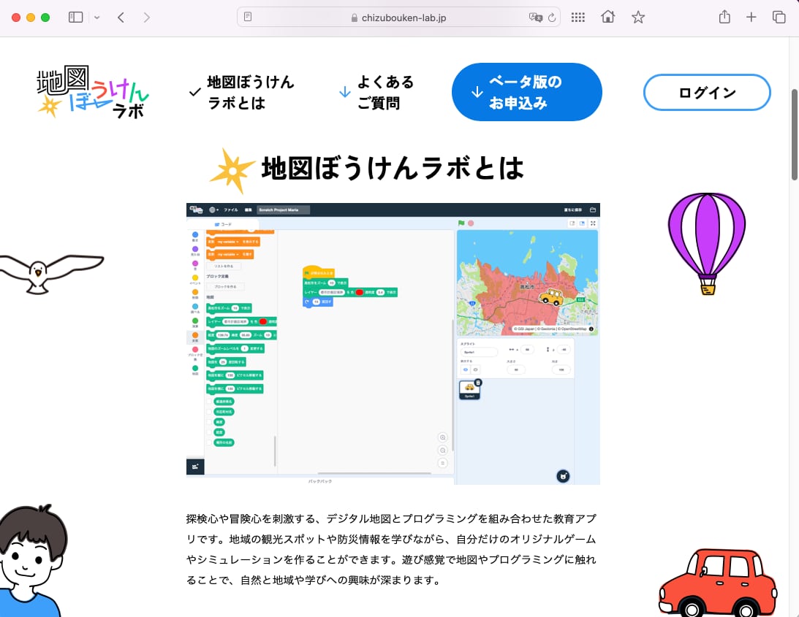Click the forward navigation arrow

147,18
